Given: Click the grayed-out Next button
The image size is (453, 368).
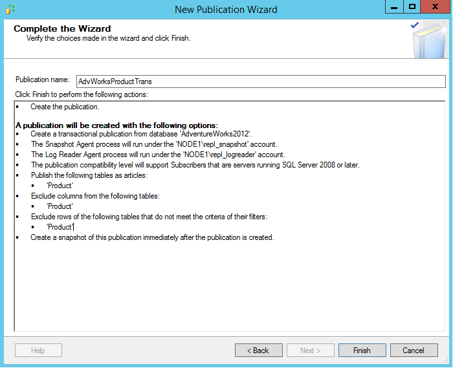Looking at the screenshot, I should [310, 351].
